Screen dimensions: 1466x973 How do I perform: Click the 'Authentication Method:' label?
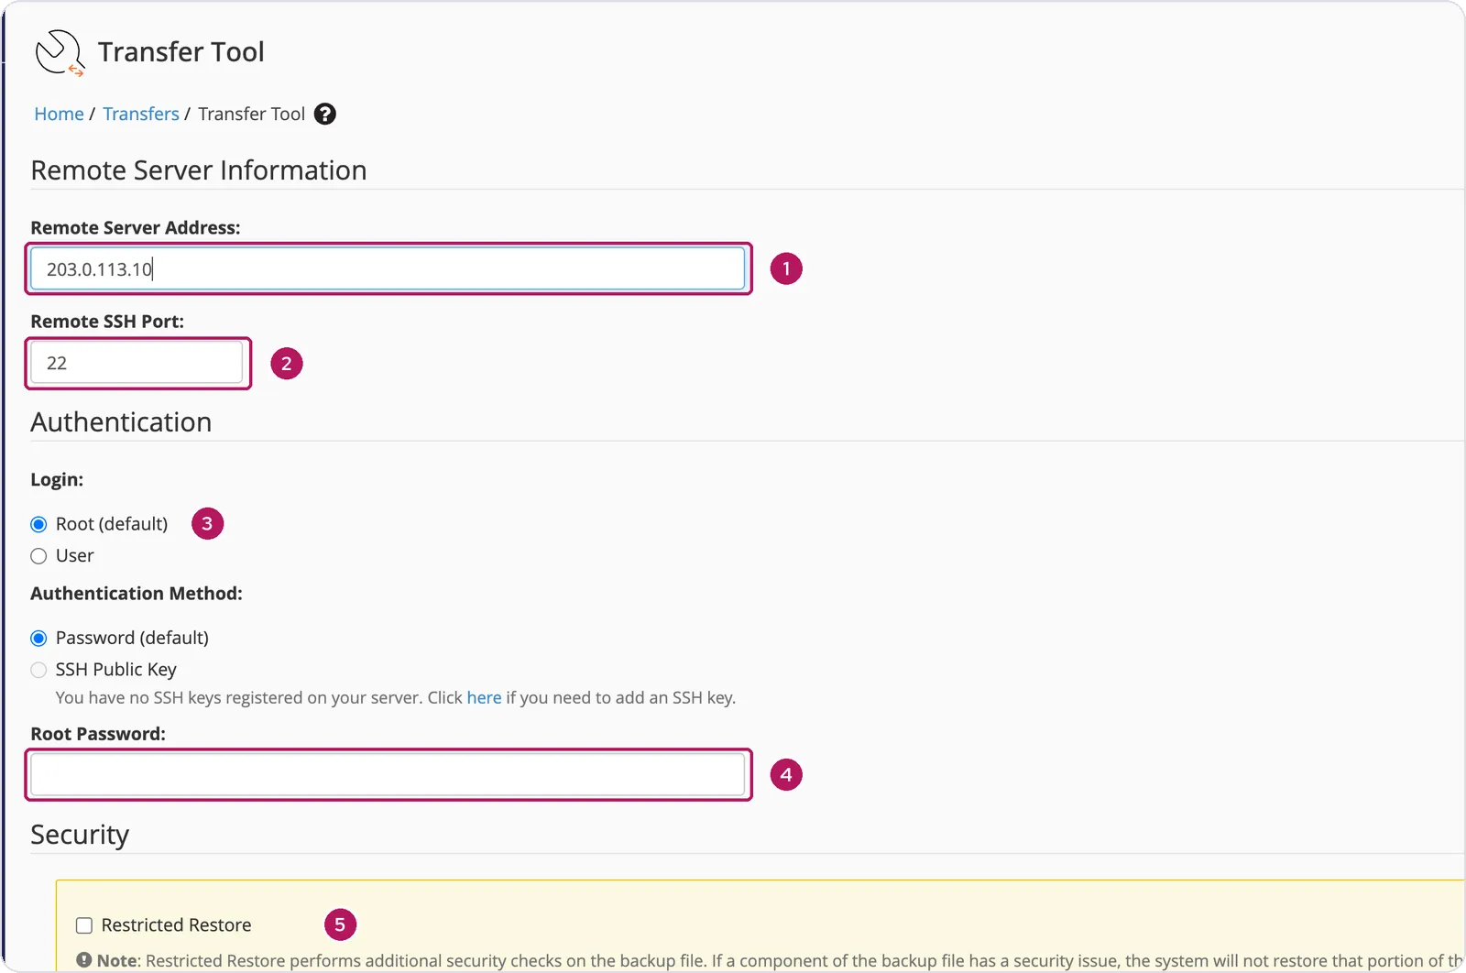137,594
